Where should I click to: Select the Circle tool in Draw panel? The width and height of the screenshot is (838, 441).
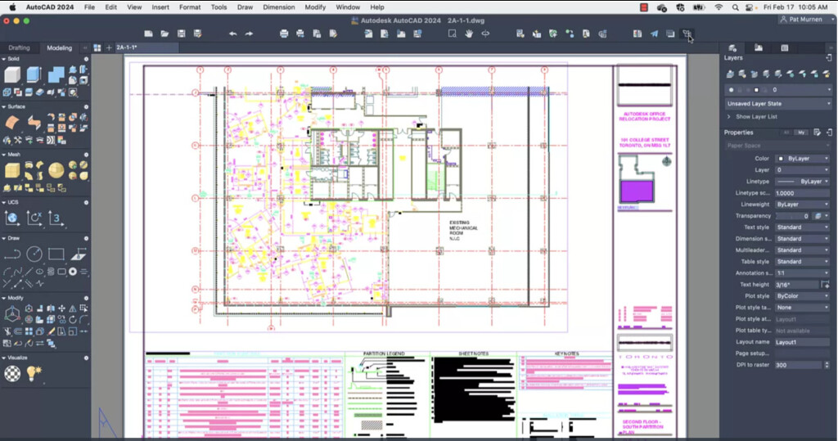coord(34,254)
